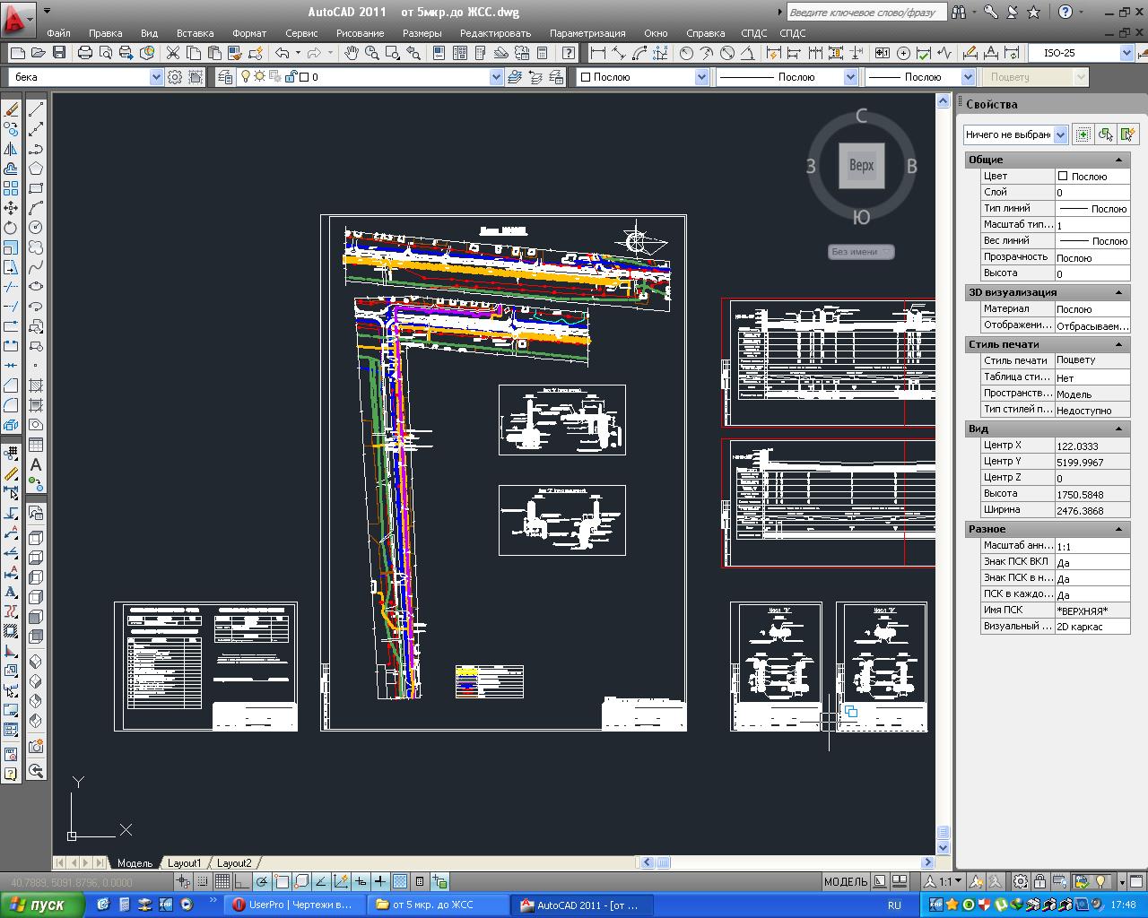Image resolution: width=1148 pixels, height=918 pixels.
Task: Toggle Show/Hide Lineweight in status bar
Action: [x=380, y=881]
